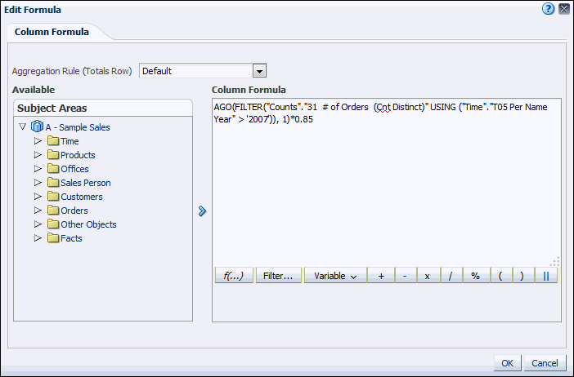Insert a plus operator into formula
Viewport: 574px width, 377px height.
point(381,276)
